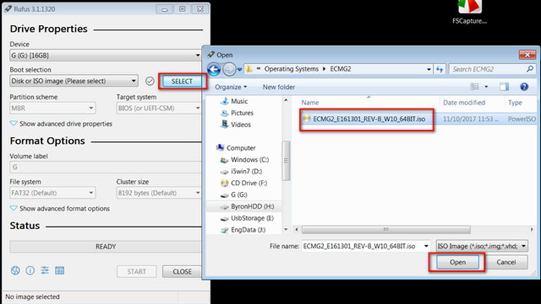Click New folder in toolbar
This screenshot has height=304, width=541.
pyautogui.click(x=279, y=87)
